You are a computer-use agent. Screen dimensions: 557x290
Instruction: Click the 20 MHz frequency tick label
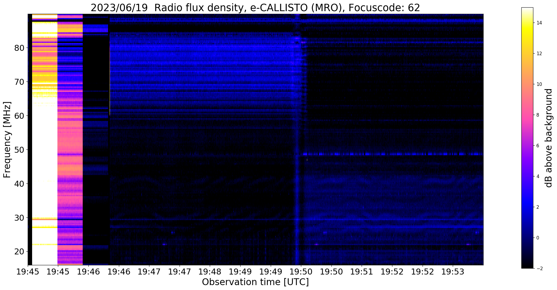click(x=19, y=252)
